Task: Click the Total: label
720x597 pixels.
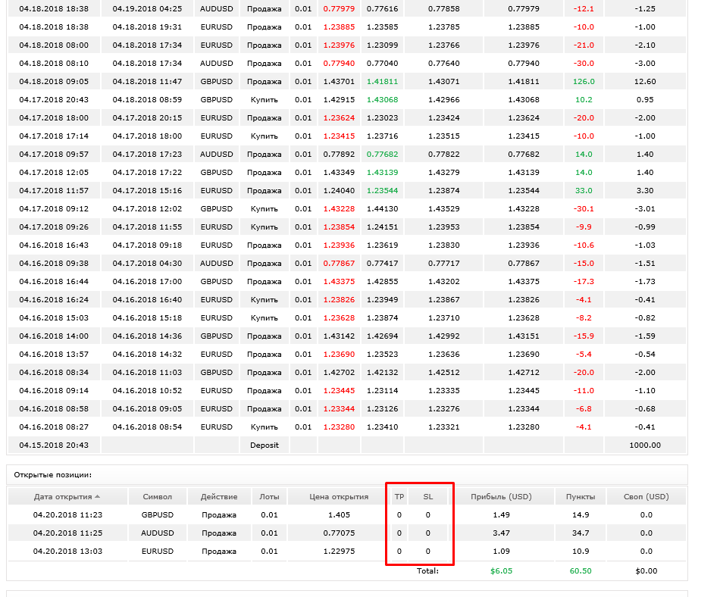Action: [427, 570]
